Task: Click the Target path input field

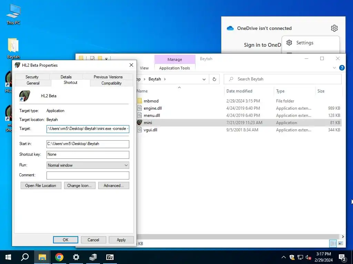Action: pyautogui.click(x=88, y=129)
